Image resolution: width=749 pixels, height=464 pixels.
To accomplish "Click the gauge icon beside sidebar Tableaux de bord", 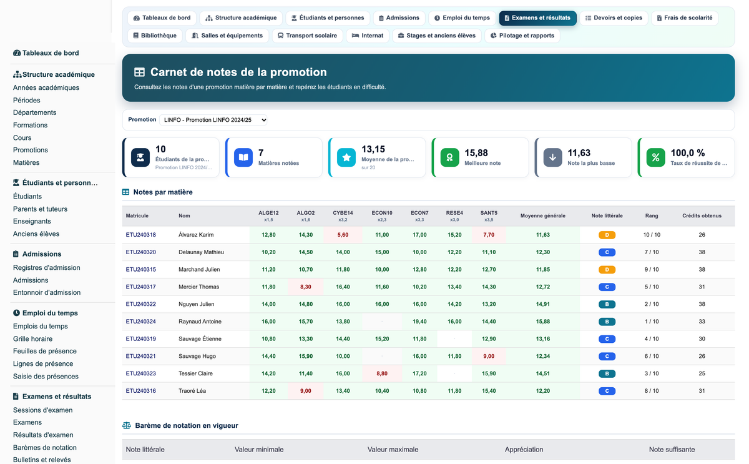I will click(17, 53).
